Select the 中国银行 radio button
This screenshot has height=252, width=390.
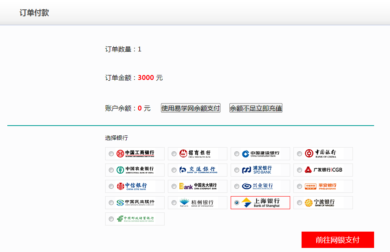point(300,154)
